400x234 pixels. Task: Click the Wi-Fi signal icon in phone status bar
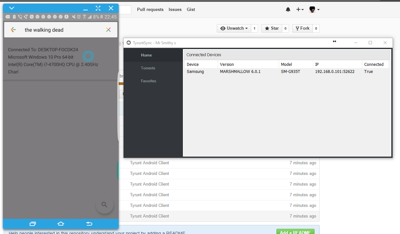tap(85, 17)
